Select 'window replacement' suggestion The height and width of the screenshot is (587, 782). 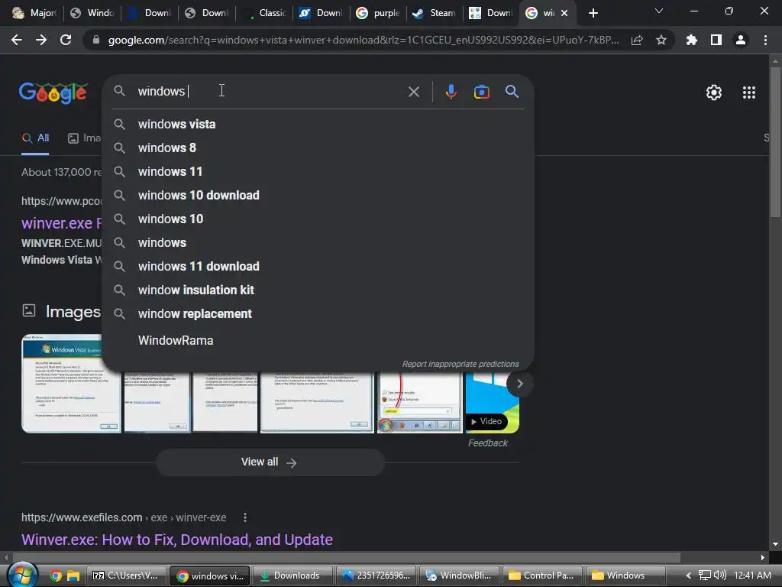pyautogui.click(x=318, y=314)
